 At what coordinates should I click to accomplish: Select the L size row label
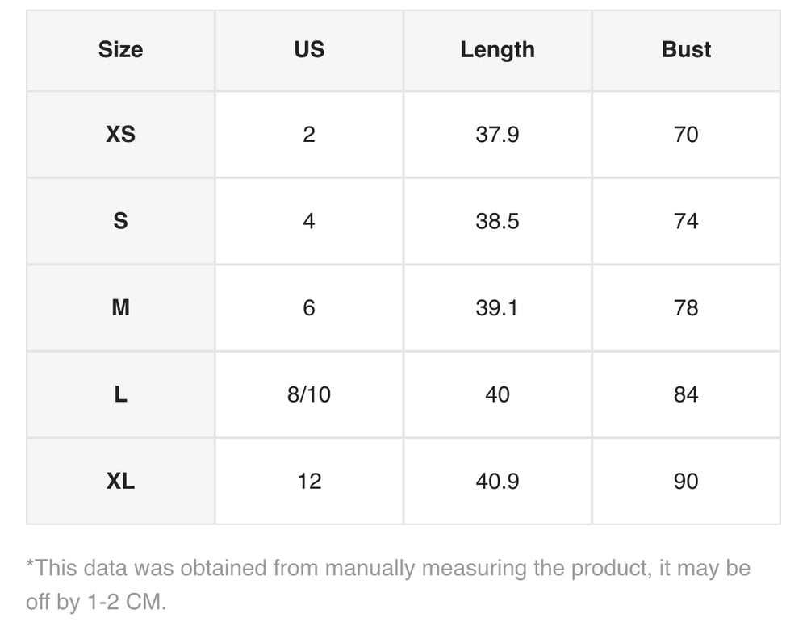pyautogui.click(x=120, y=394)
